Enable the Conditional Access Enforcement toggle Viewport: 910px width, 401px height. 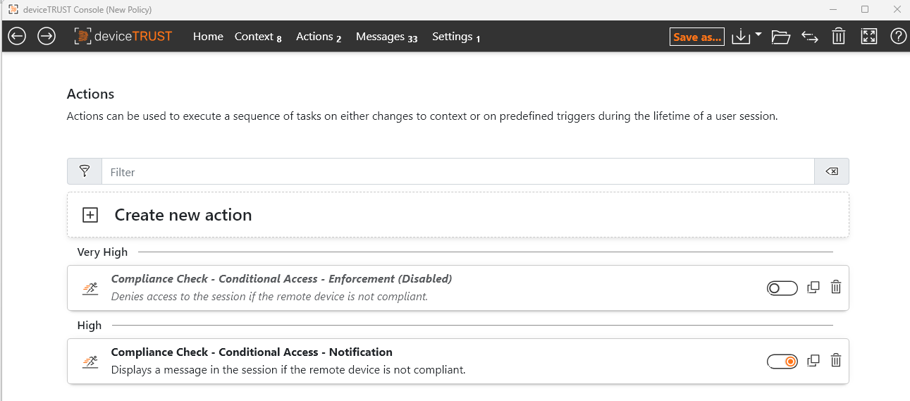[x=782, y=288]
